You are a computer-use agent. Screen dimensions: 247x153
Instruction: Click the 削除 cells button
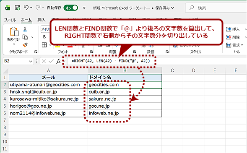(233, 37)
